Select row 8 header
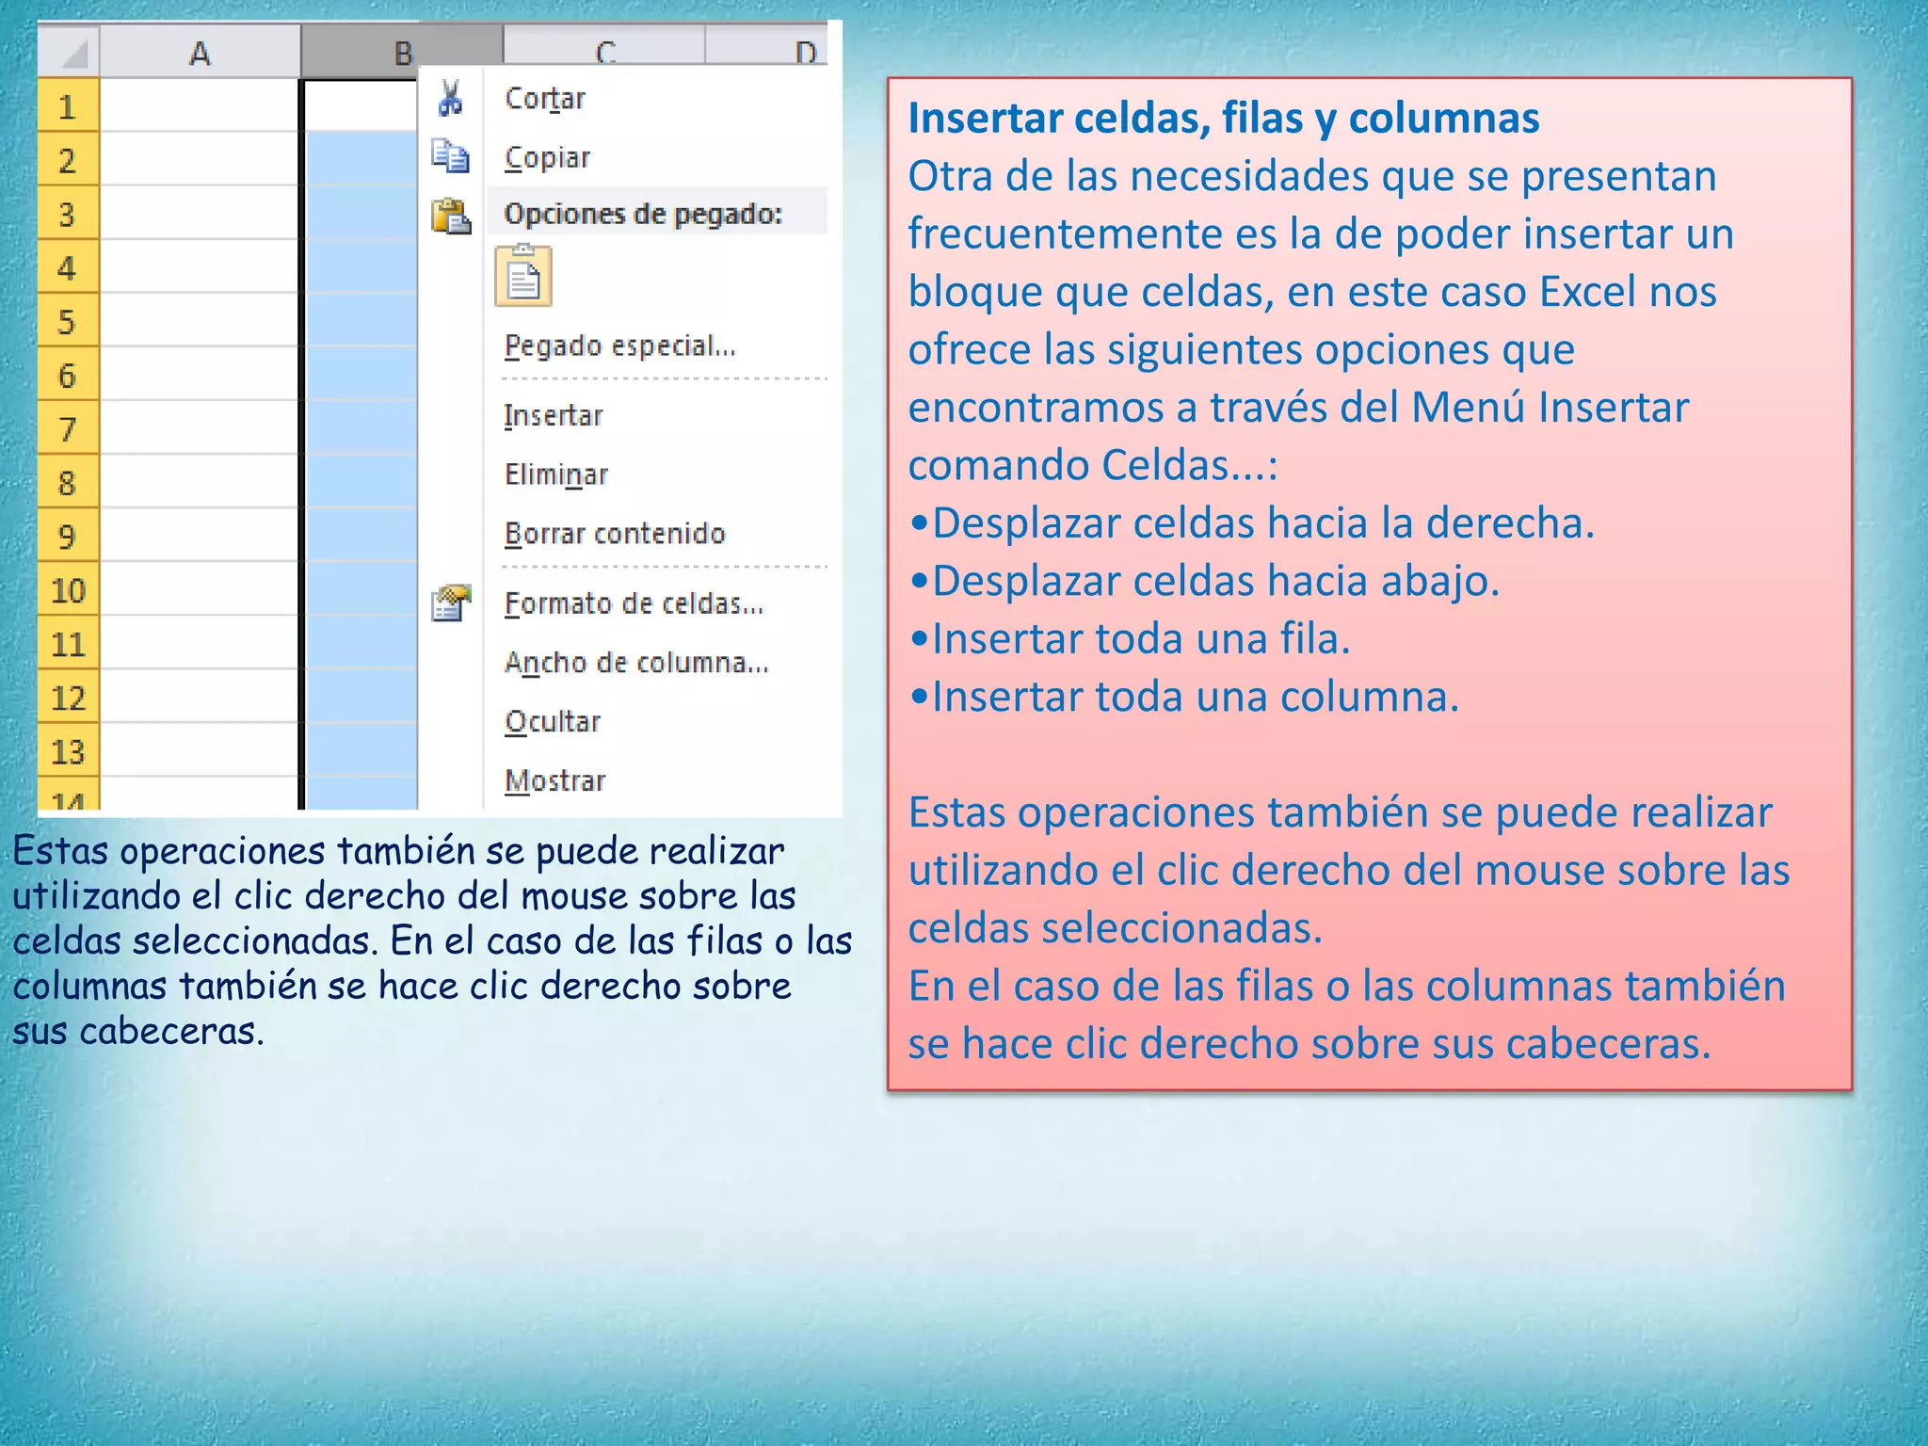The width and height of the screenshot is (1928, 1446). pos(68,482)
